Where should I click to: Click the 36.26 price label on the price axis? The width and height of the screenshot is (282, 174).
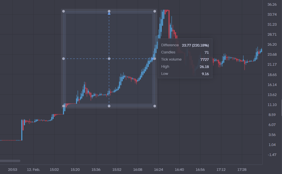pos(272,5)
